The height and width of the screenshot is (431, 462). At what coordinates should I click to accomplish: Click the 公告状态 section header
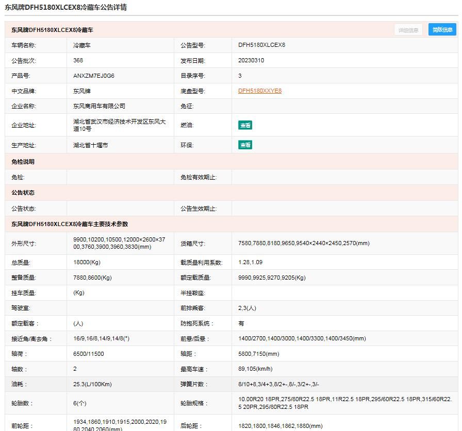click(23, 193)
